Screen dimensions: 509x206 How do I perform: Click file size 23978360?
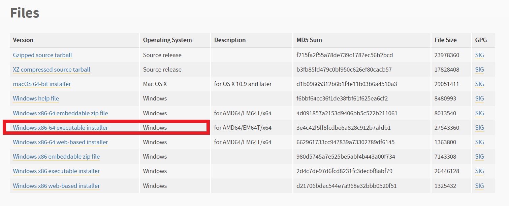pyautogui.click(x=447, y=55)
